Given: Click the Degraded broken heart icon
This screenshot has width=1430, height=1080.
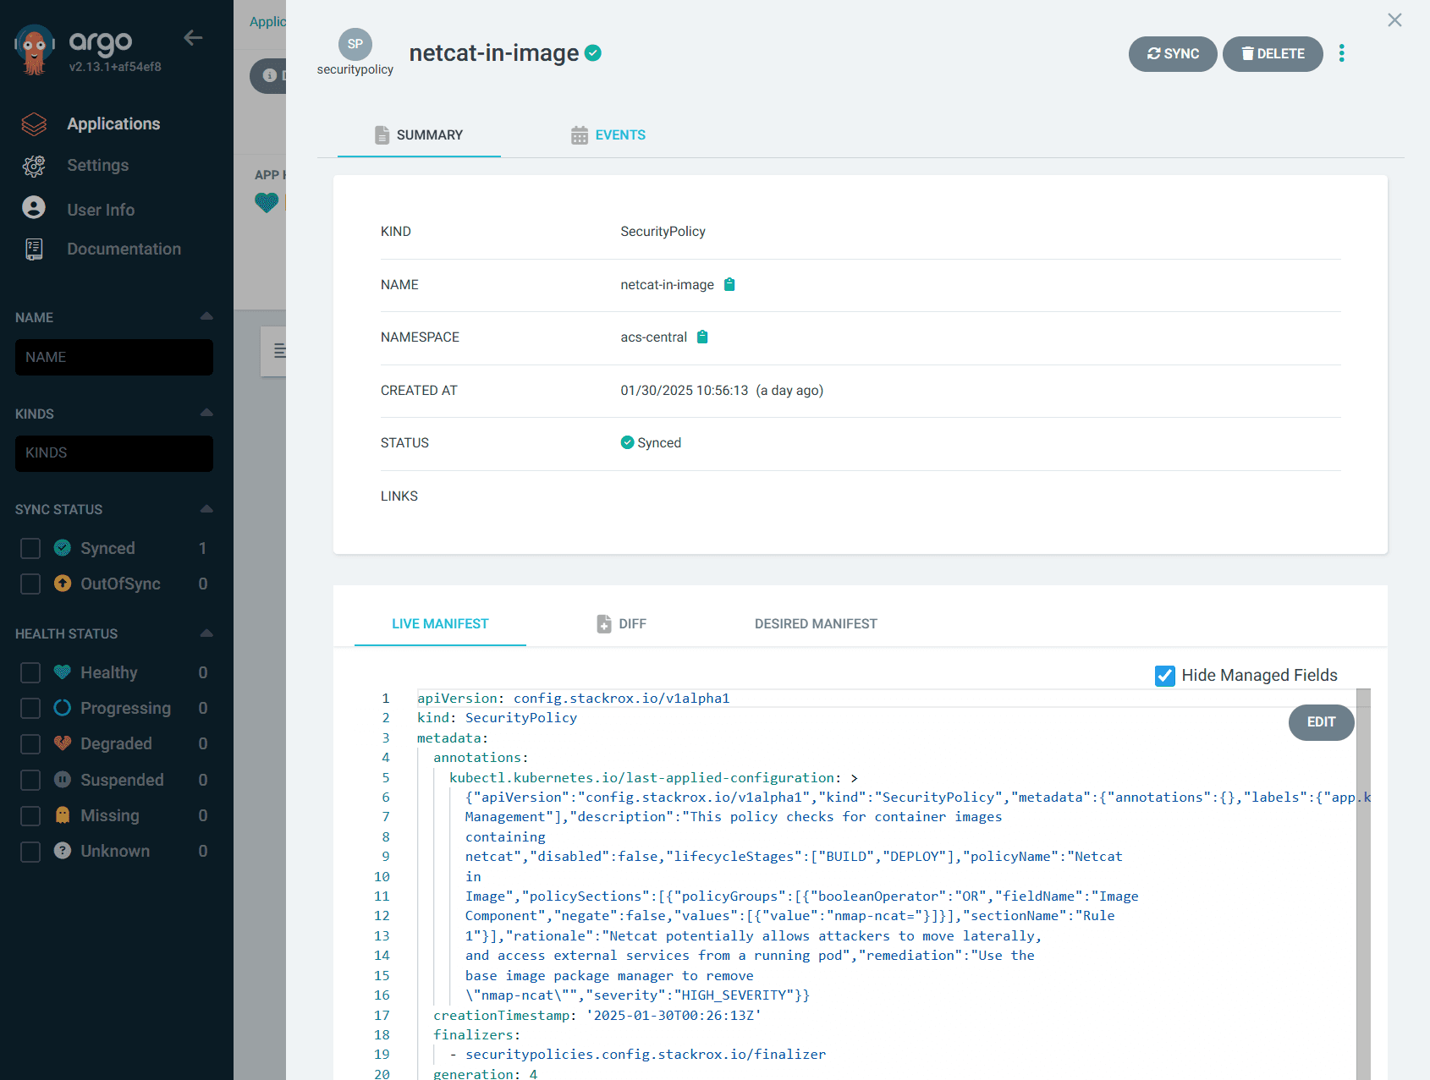Looking at the screenshot, I should pos(63,743).
